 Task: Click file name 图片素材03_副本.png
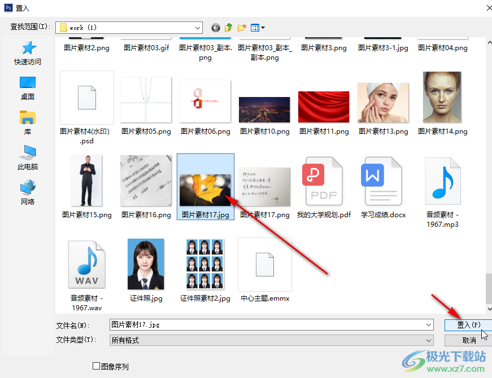point(205,52)
